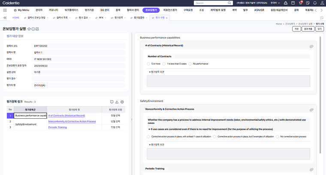Open the hamburger menu next to My Menu
326x175 pixels.
tap(5, 9)
